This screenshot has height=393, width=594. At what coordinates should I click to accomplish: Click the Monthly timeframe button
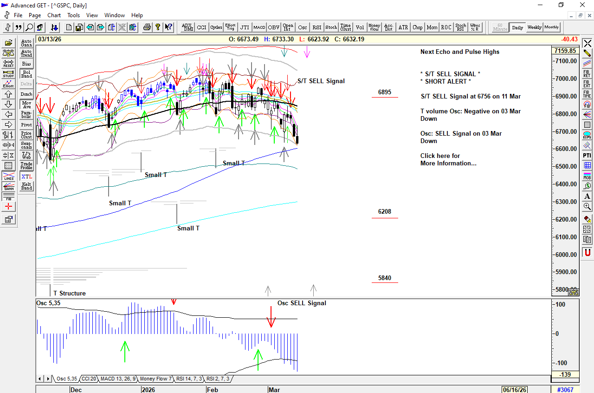551,27
